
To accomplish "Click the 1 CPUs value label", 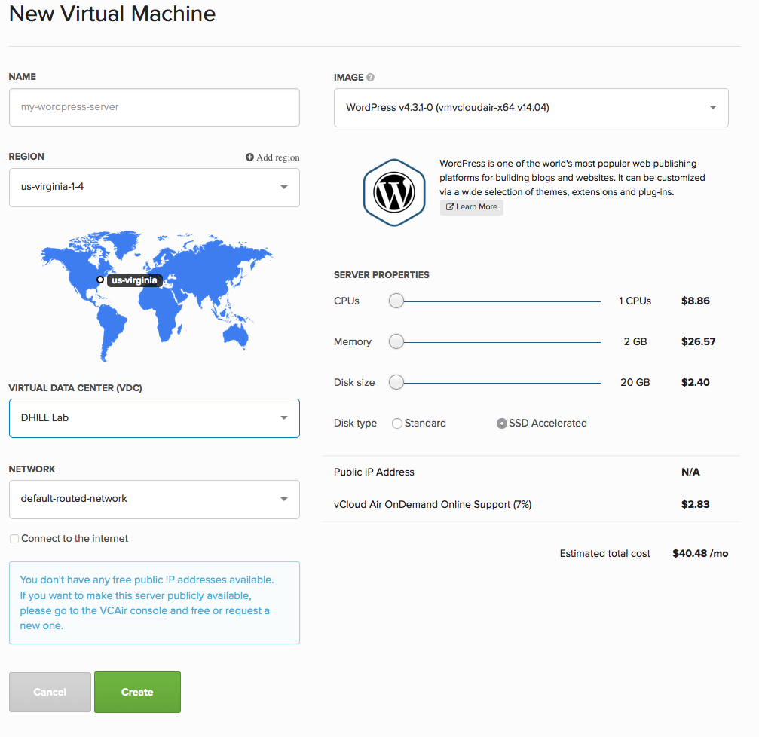I will 635,301.
